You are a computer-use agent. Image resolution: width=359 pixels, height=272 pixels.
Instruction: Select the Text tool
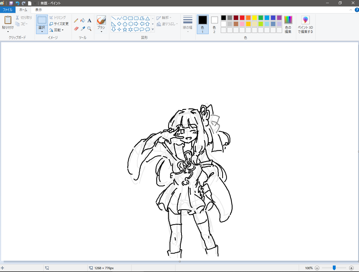[89, 21]
